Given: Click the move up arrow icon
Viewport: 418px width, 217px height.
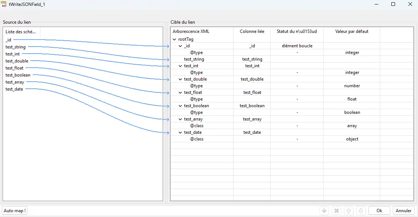Looking at the screenshot, I should 348,211.
